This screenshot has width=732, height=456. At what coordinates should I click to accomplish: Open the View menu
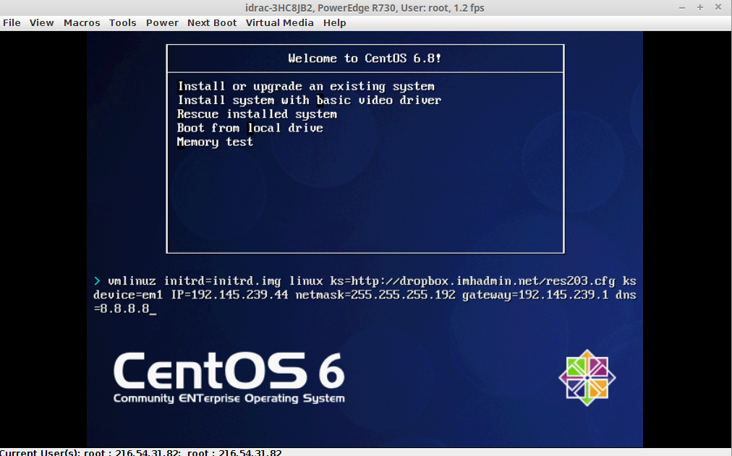tap(41, 22)
